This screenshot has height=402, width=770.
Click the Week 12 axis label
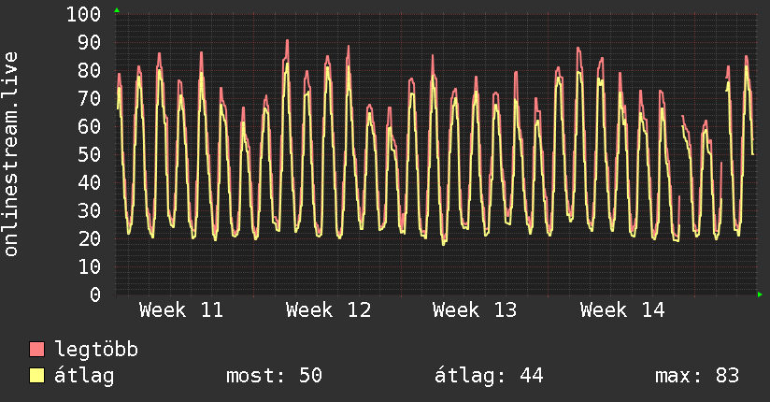(x=329, y=310)
